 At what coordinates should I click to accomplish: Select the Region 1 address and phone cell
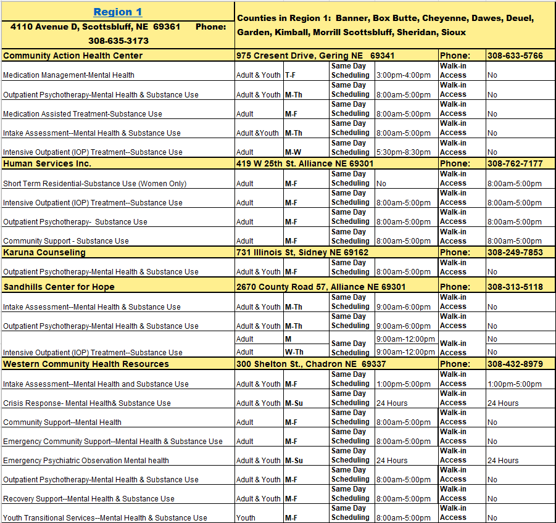tap(118, 35)
